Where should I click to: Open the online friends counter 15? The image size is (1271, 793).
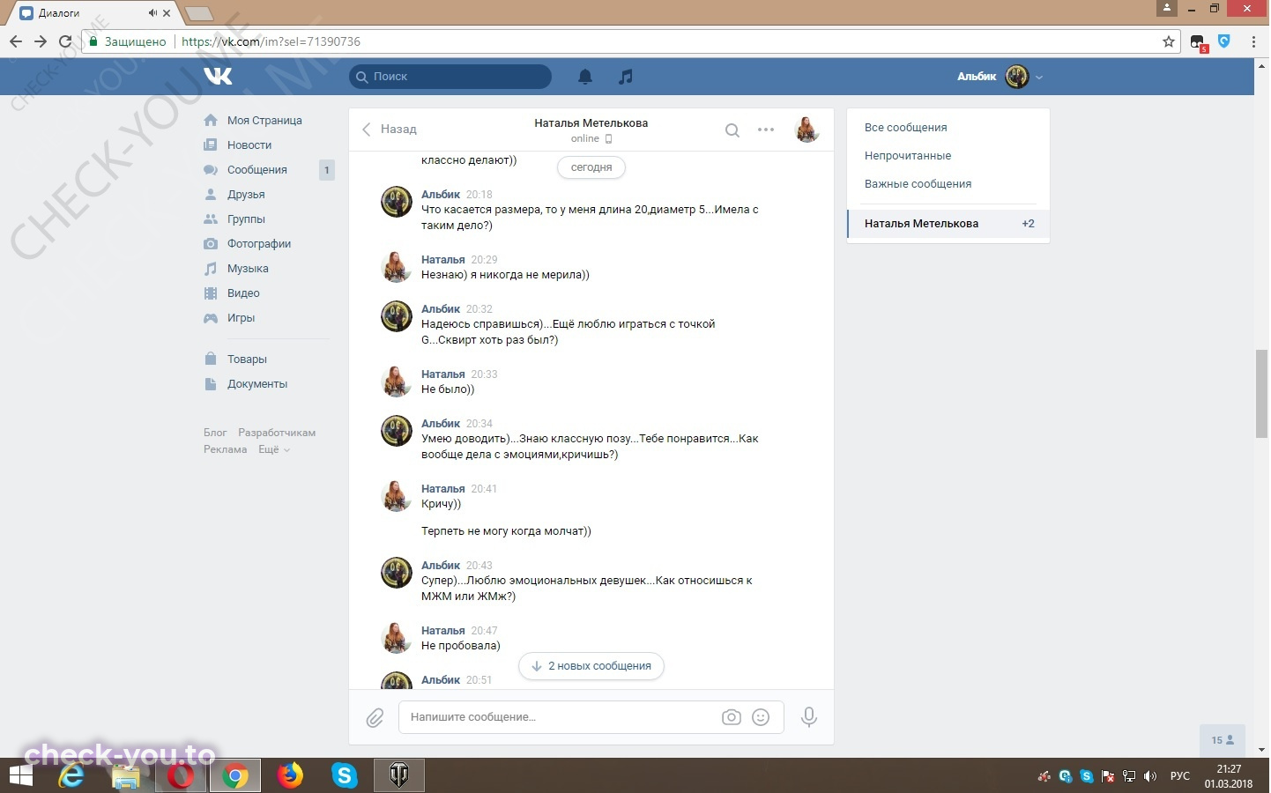(x=1223, y=740)
